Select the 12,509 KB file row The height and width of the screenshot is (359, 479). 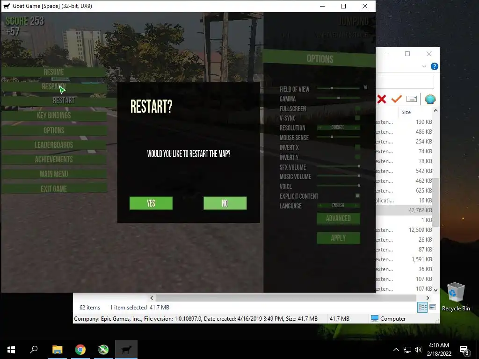(x=405, y=230)
